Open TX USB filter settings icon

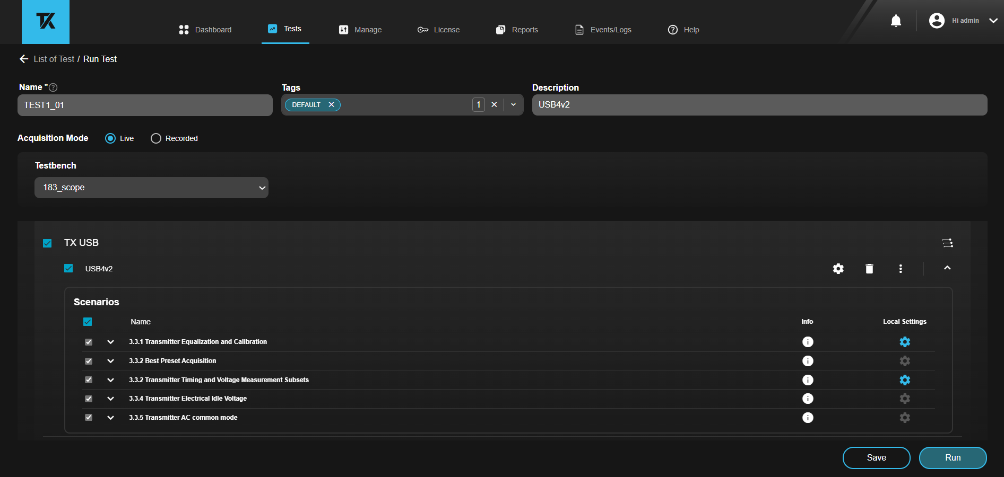(947, 243)
